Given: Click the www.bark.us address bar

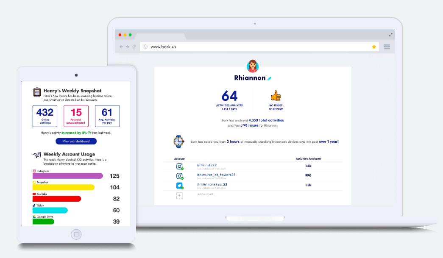Looking at the screenshot, I should [254, 47].
